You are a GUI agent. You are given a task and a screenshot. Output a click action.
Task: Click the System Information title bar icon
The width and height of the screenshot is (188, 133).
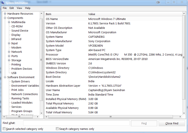point(3,3)
